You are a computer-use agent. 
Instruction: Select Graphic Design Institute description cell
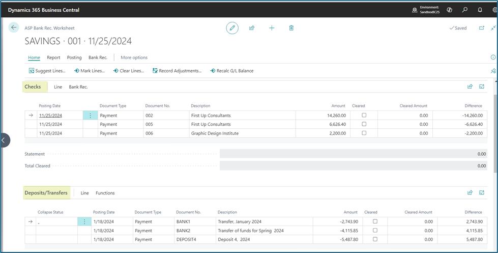tap(243, 133)
